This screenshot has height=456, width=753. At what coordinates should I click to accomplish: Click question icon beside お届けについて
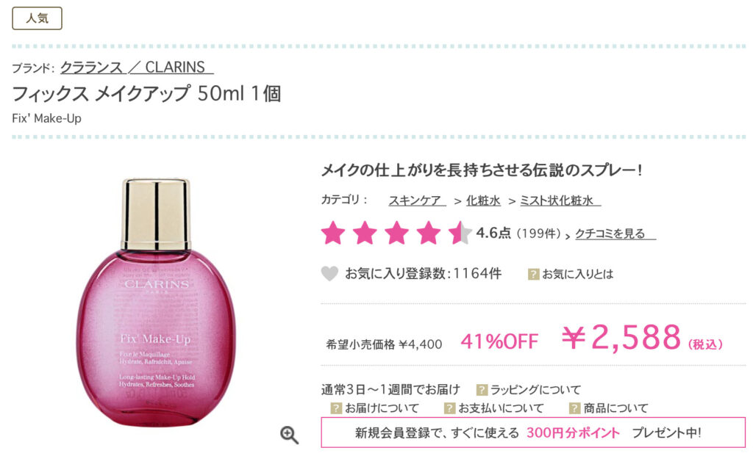pyautogui.click(x=336, y=408)
